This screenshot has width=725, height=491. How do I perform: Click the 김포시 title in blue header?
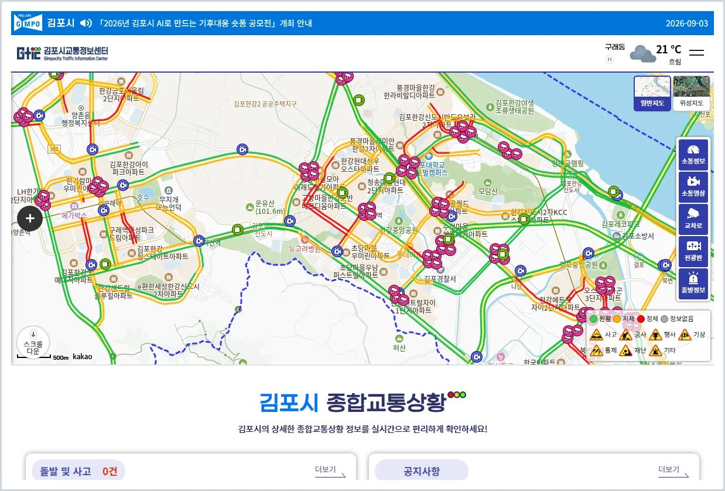tap(60, 23)
